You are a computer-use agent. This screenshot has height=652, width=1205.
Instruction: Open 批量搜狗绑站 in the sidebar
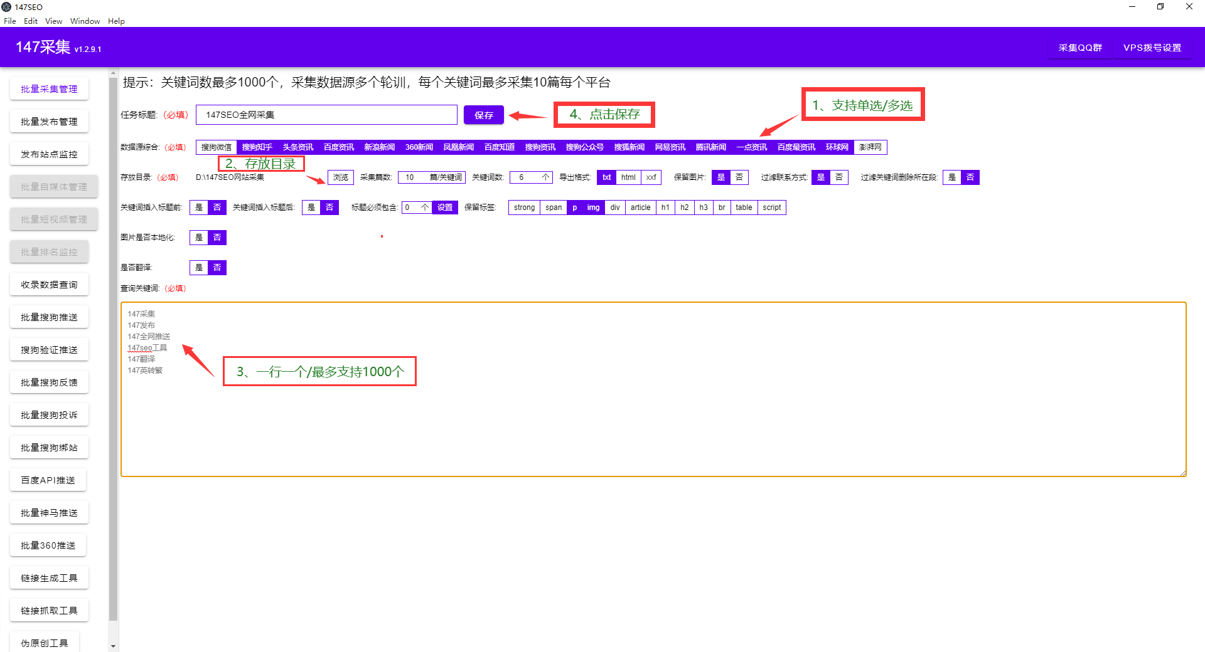tap(49, 448)
